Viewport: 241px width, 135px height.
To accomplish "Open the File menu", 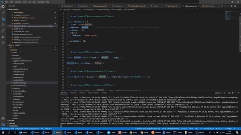I will pyautogui.click(x=6, y=2).
